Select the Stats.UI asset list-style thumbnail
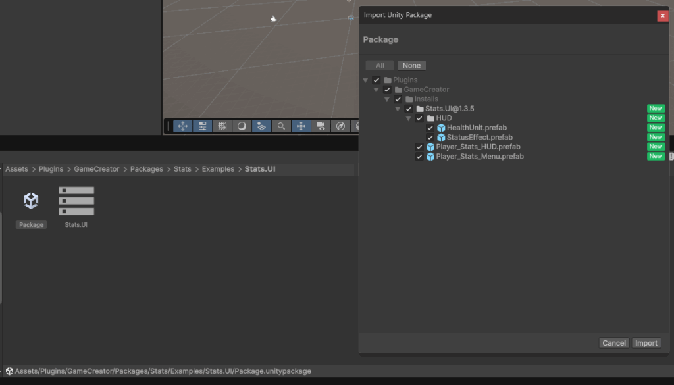Image resolution: width=674 pixels, height=385 pixels. pyautogui.click(x=76, y=201)
